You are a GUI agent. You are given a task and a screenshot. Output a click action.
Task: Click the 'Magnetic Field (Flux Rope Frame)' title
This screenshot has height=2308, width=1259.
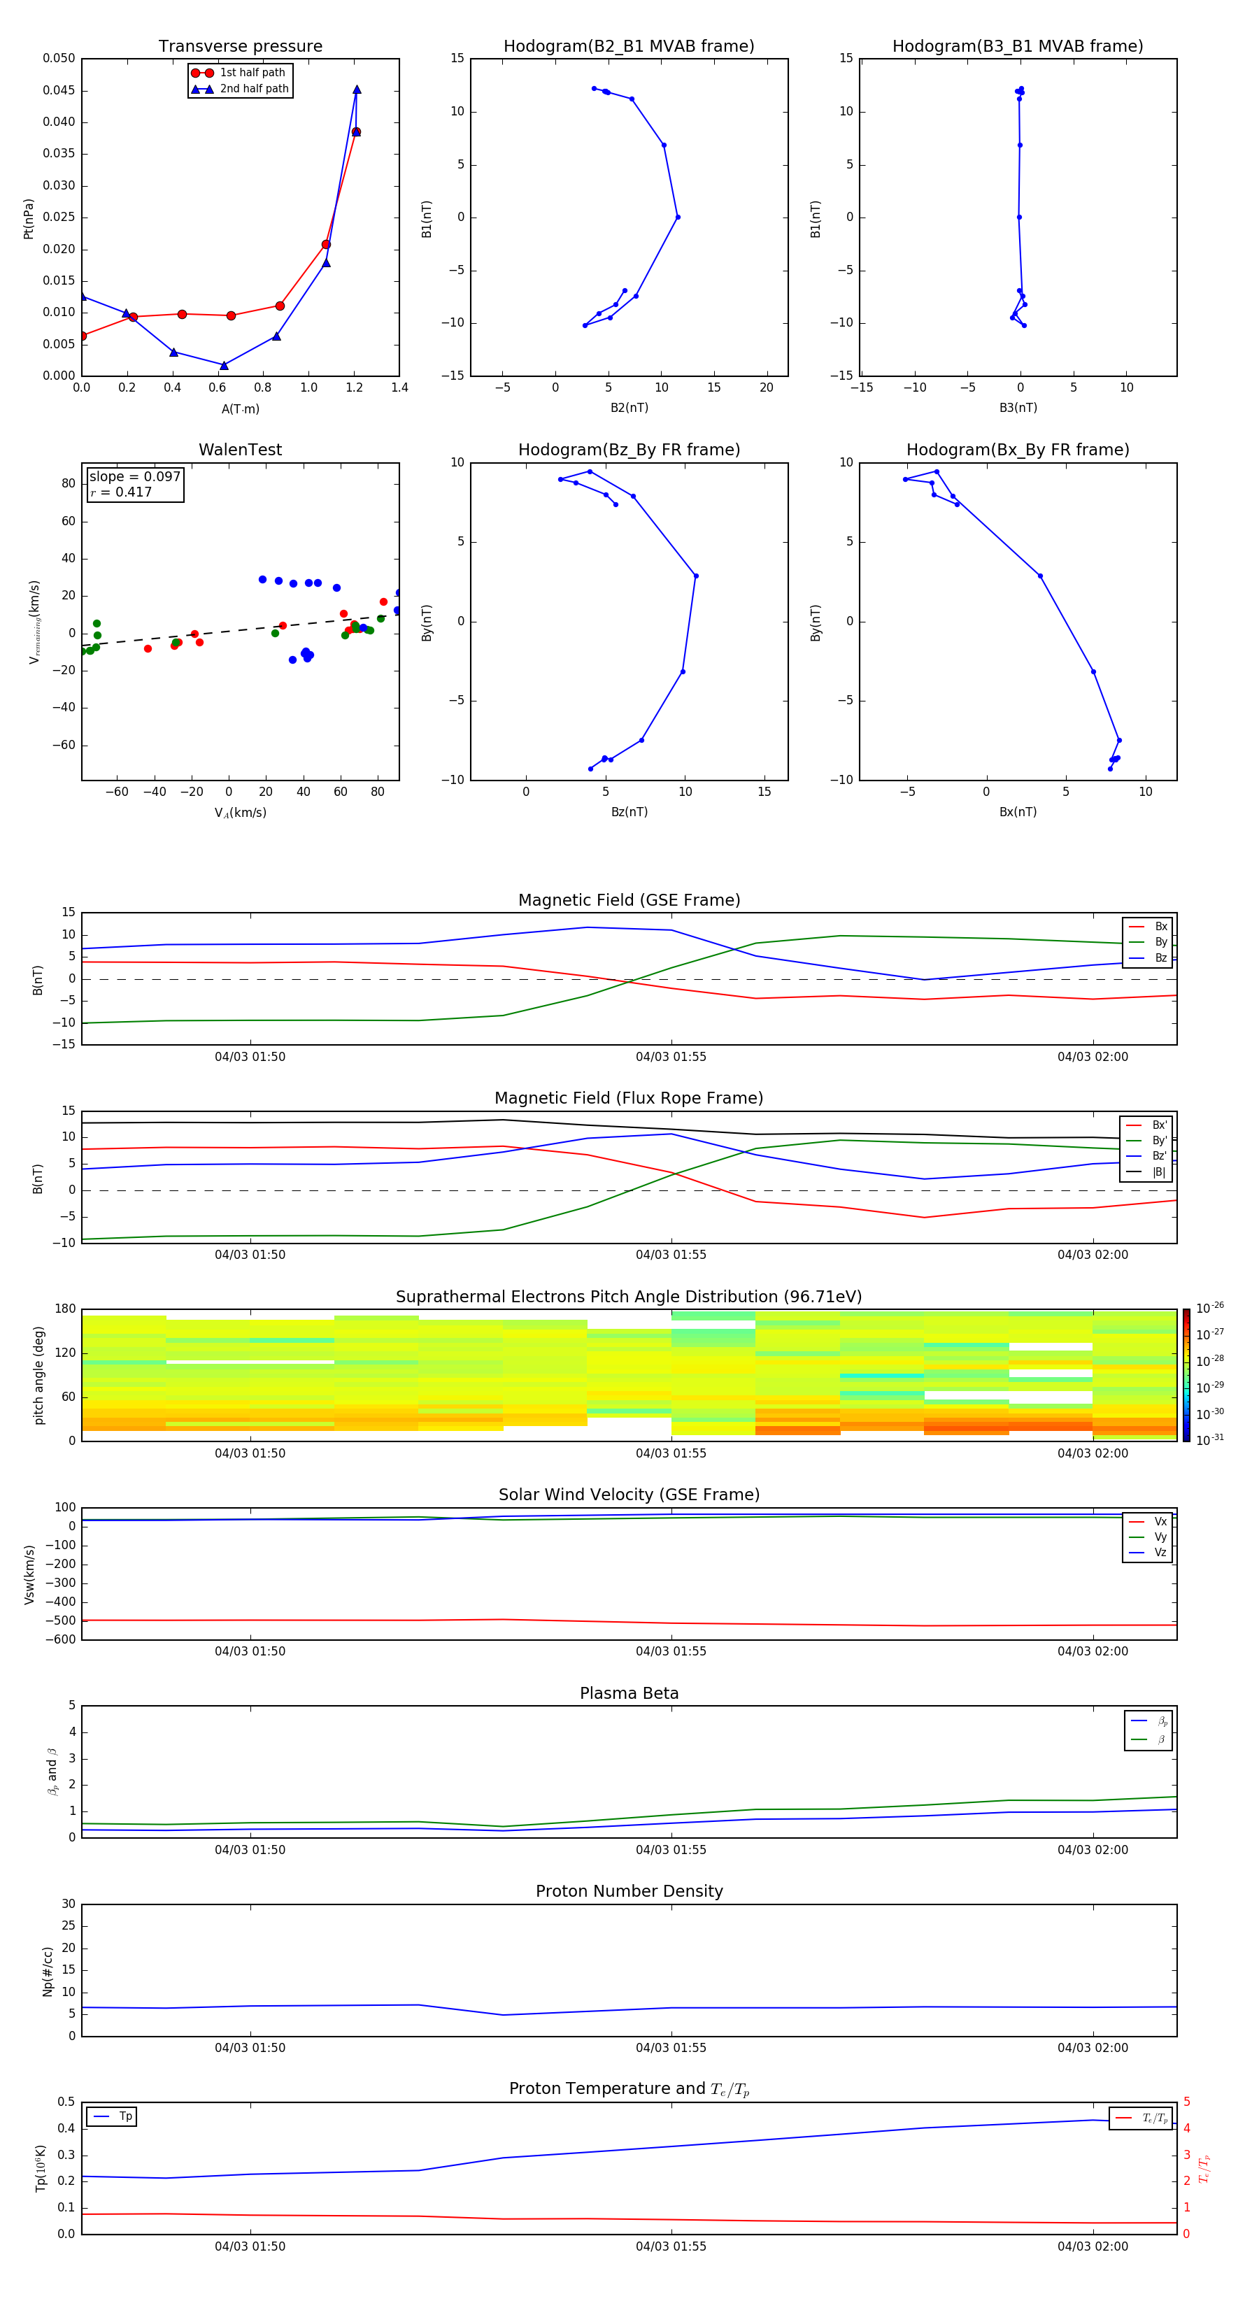coord(629,1099)
